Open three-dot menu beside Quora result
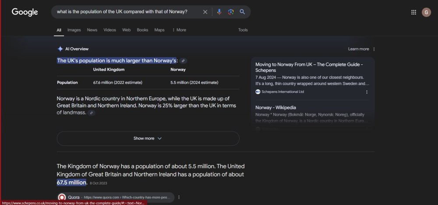 pos(179,197)
